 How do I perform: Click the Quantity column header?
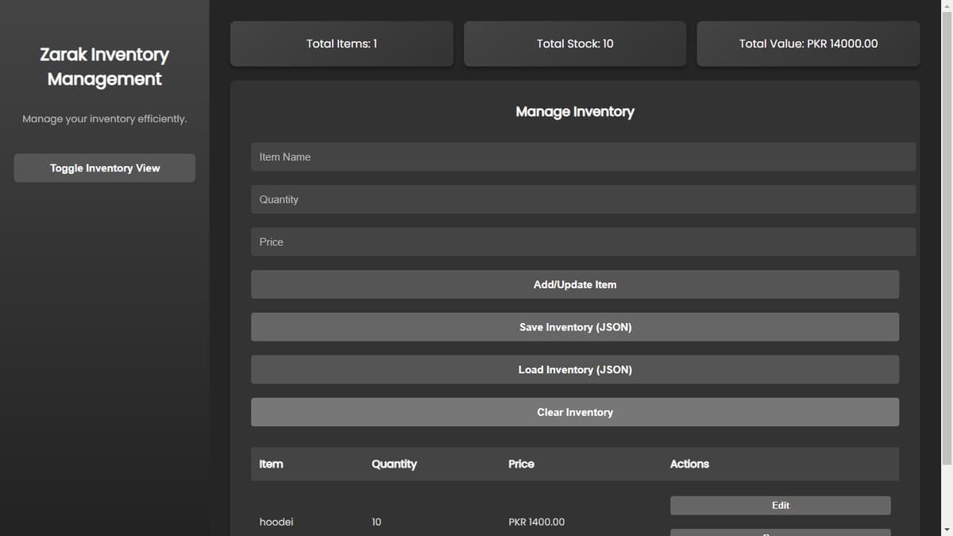[x=394, y=464]
